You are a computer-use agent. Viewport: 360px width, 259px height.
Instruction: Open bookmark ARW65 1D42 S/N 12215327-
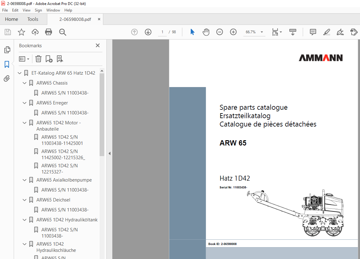tap(59, 169)
